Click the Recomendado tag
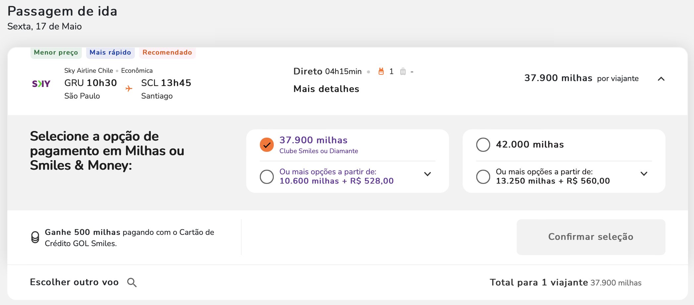694x305 pixels. (167, 53)
